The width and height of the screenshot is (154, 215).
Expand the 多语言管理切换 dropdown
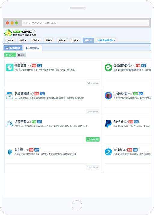[107, 41]
